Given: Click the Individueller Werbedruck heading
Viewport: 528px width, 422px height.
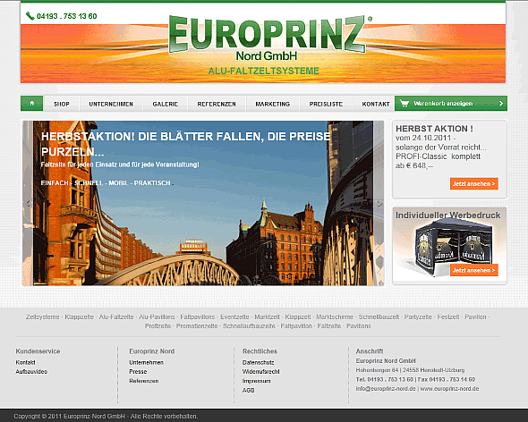Looking at the screenshot, I should point(447,215).
